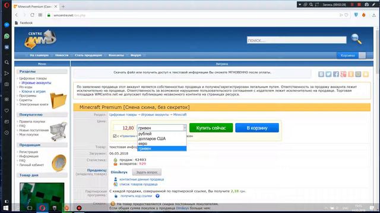Open Стать продавцом menu item
The image size is (380, 213).
88,55
